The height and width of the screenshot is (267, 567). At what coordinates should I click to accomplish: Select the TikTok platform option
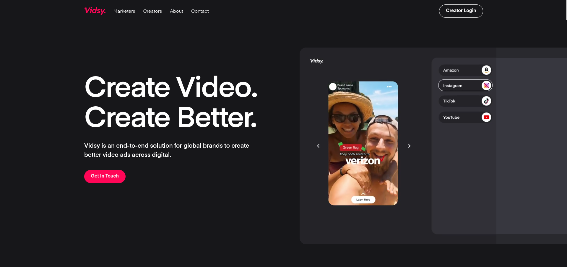465,101
